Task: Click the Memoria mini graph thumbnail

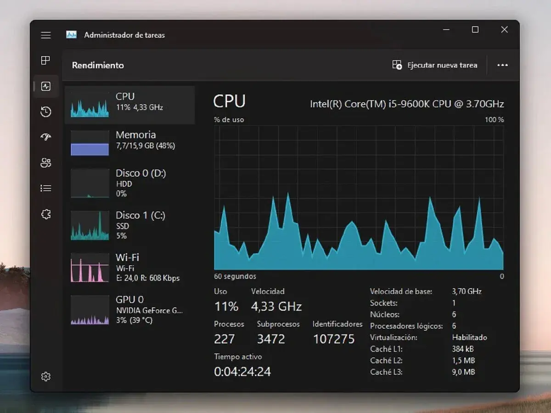Action: tap(90, 143)
